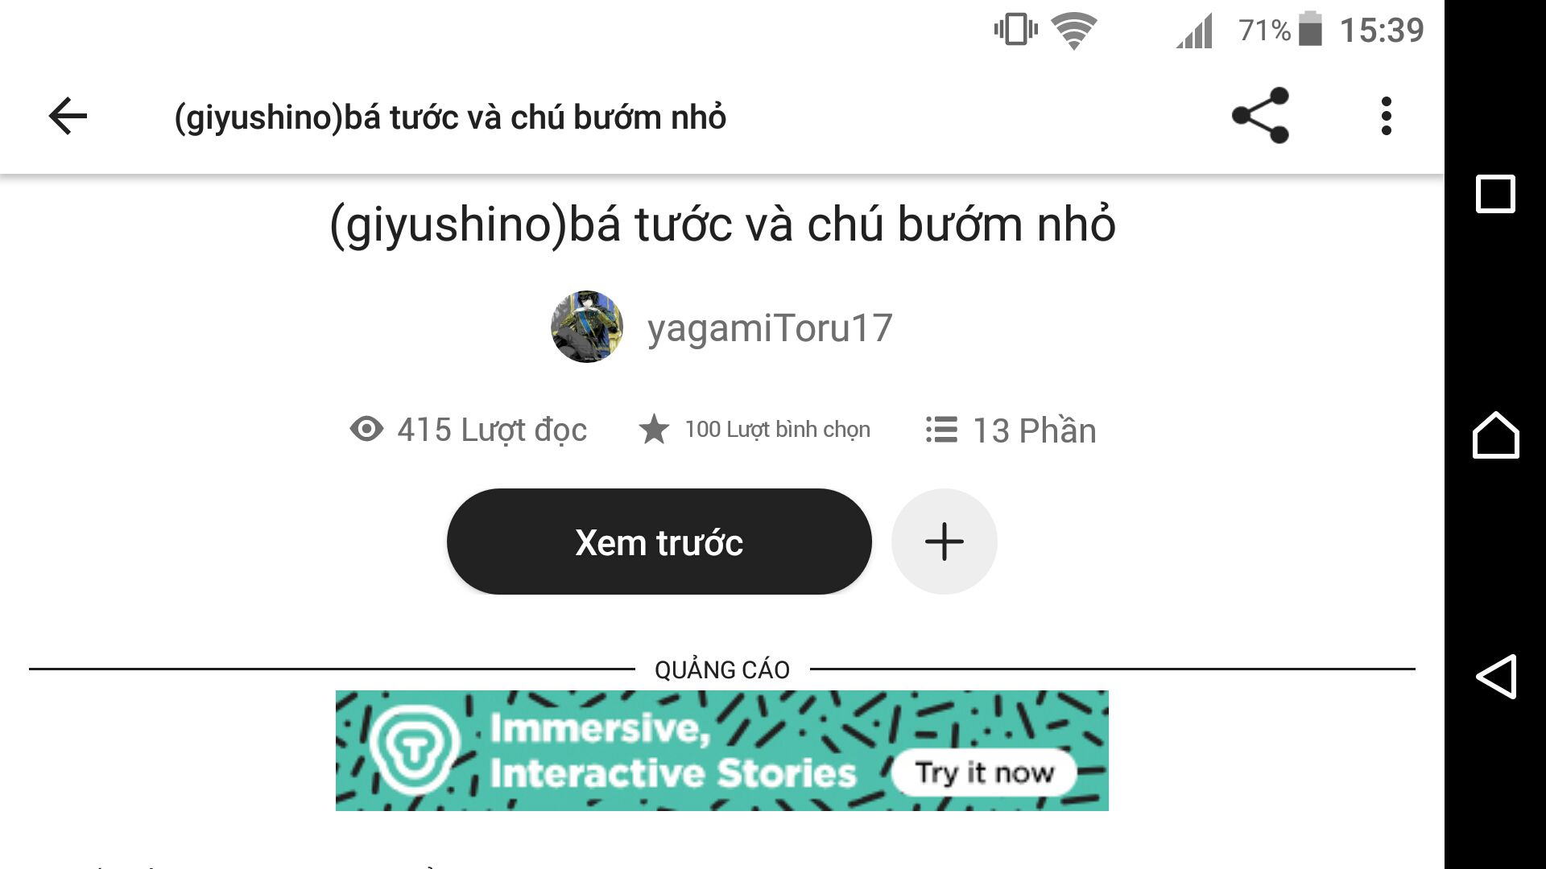This screenshot has height=869, width=1546.
Task: Open author yagamiToru17 profile link
Action: 770,328
